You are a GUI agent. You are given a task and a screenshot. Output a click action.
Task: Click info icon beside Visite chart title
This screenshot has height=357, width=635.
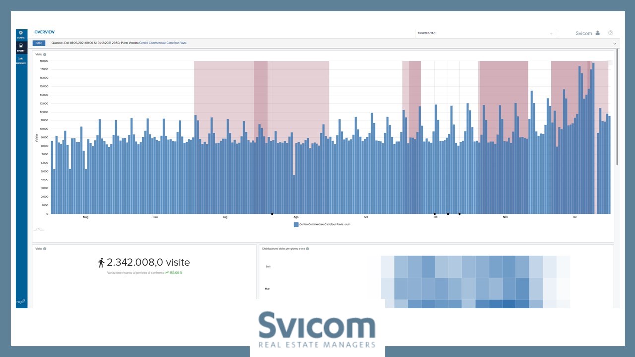click(x=45, y=55)
